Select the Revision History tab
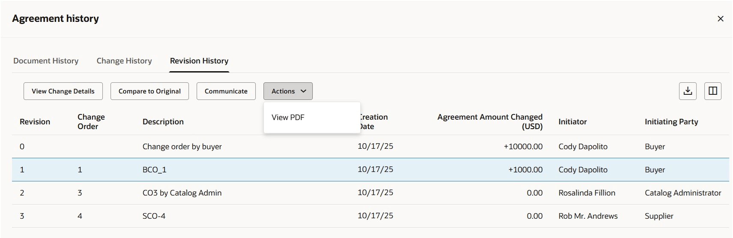733x238 pixels. [x=199, y=61]
